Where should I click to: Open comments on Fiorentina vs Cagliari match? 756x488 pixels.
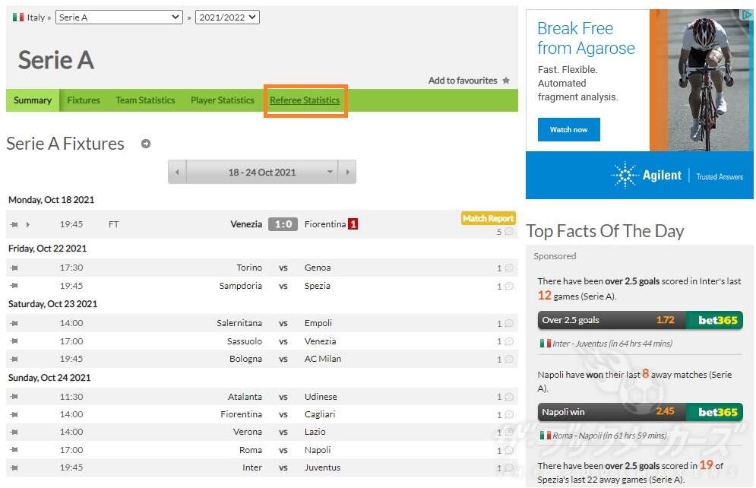pos(505,415)
